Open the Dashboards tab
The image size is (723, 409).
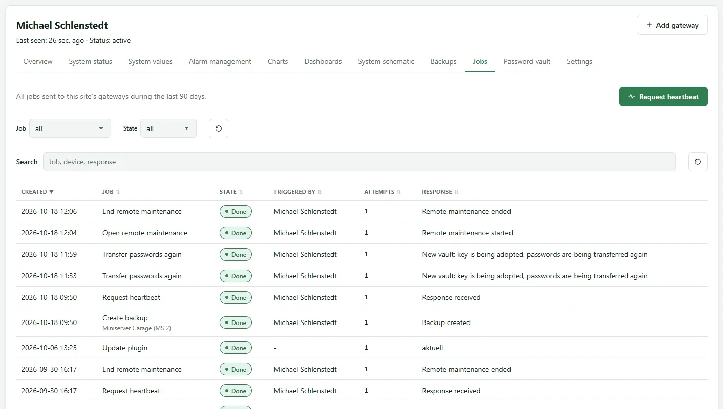[323, 61]
